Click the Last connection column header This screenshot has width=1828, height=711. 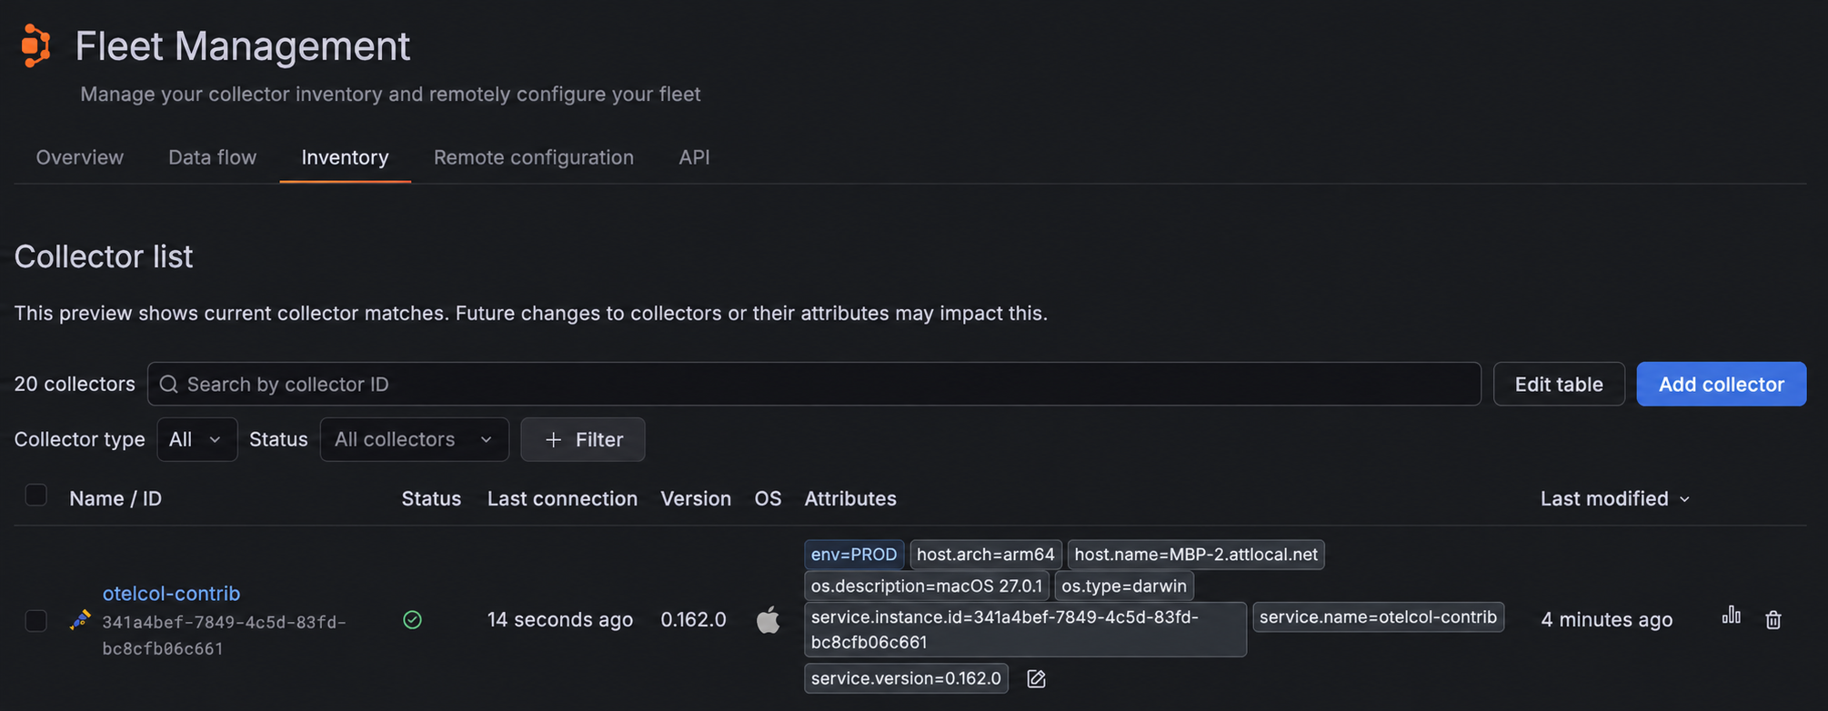click(562, 499)
